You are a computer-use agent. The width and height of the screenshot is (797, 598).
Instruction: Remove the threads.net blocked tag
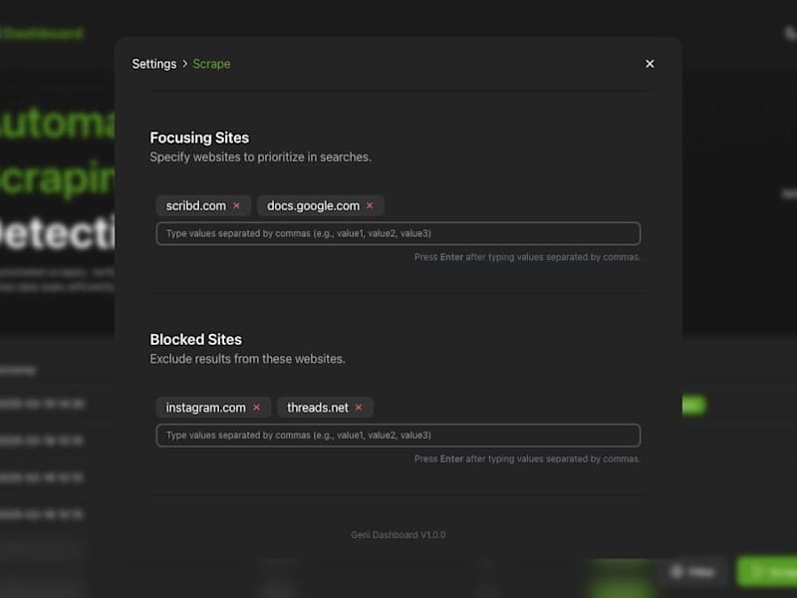pos(359,408)
